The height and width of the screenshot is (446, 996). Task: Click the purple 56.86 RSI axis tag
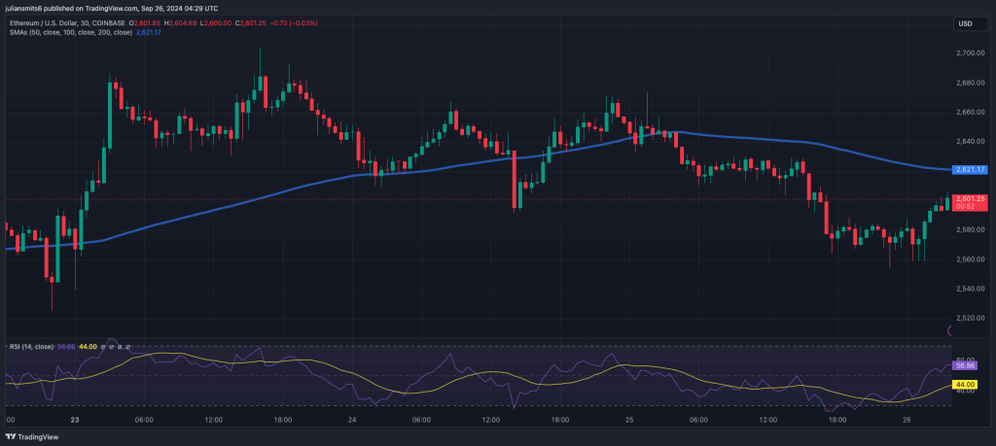(x=966, y=365)
